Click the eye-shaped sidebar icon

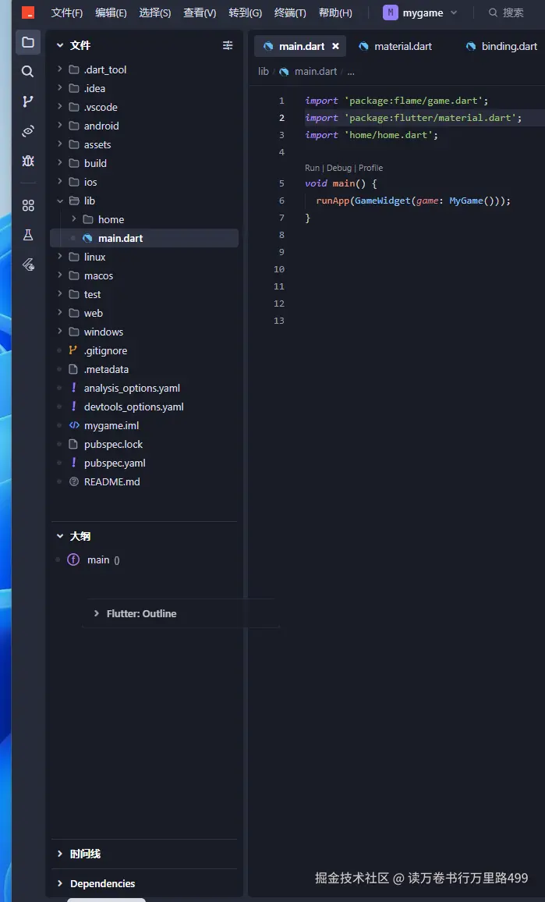click(28, 131)
